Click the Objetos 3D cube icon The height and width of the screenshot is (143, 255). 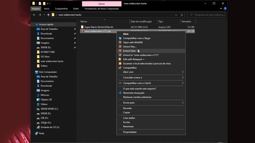click(x=38, y=100)
